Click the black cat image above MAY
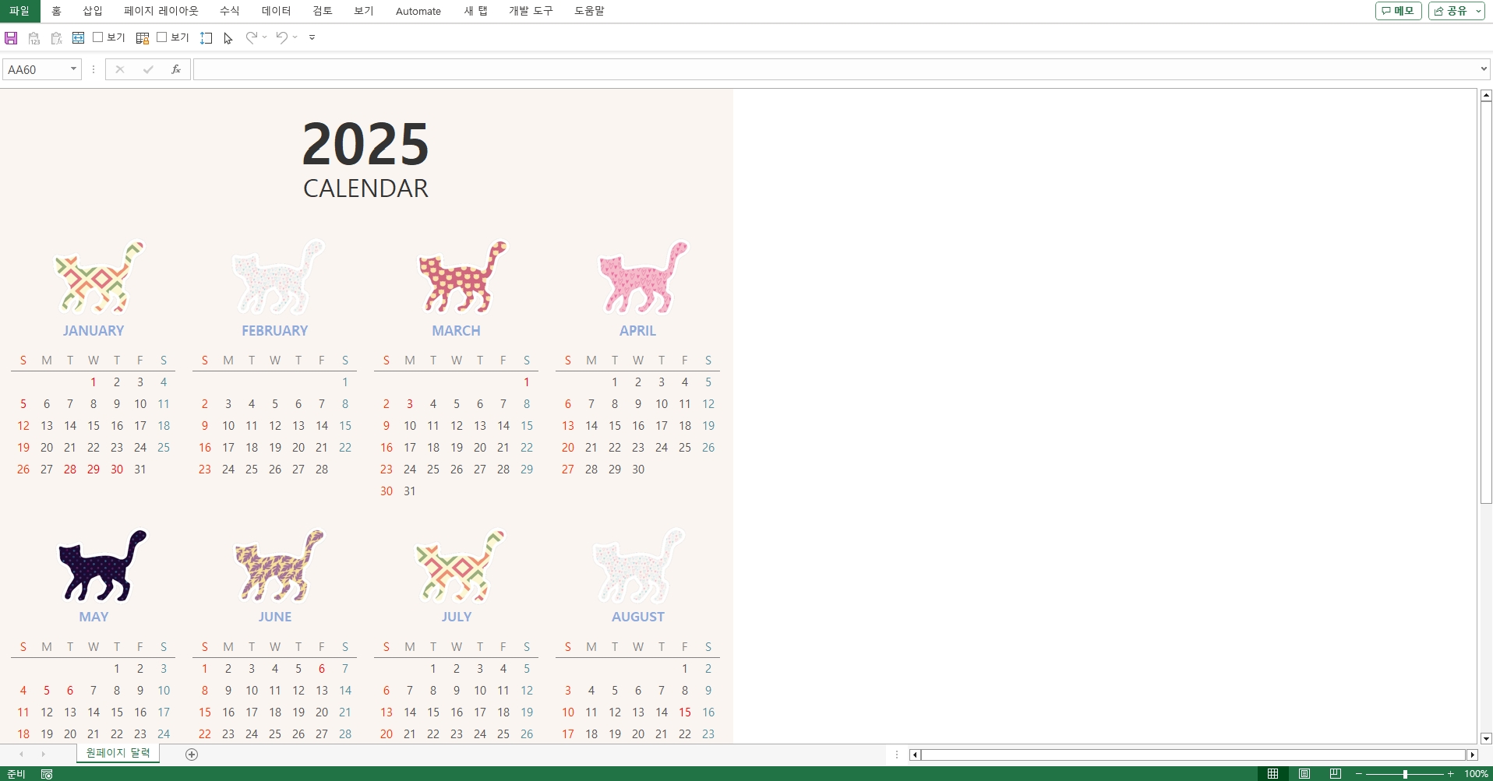Image resolution: width=1493 pixels, height=781 pixels. [x=102, y=566]
